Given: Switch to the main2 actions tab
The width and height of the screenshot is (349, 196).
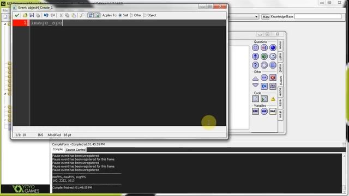Looking at the screenshot, I should pyautogui.click(x=280, y=68).
